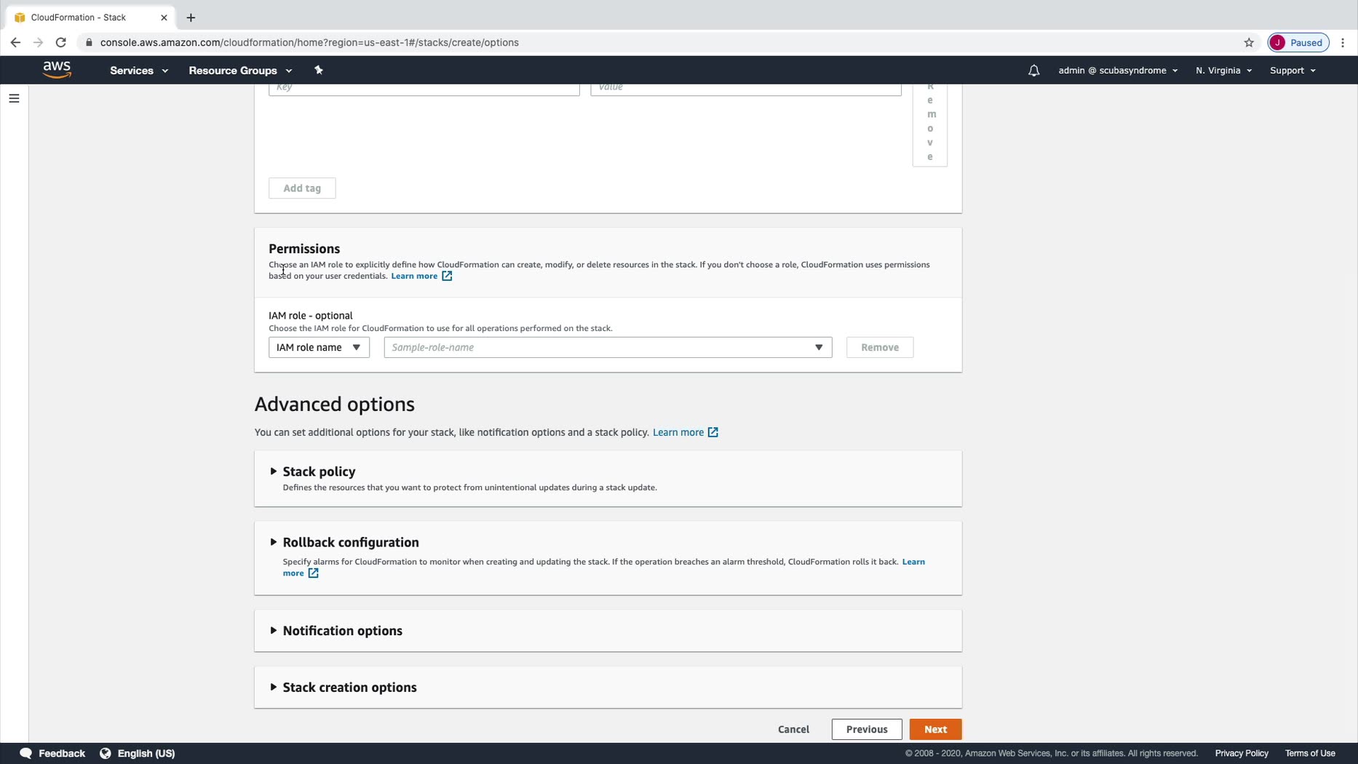Open the Services menu
Image resolution: width=1358 pixels, height=764 pixels.
point(139,71)
